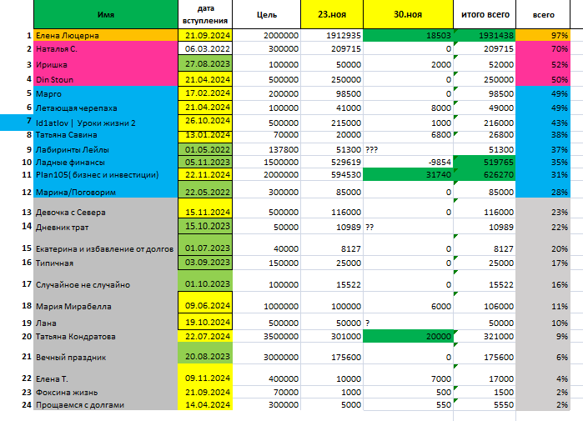Select 'Plan105( бизнес и инвестиции)' cell
583x421 pixels.
(x=106, y=174)
